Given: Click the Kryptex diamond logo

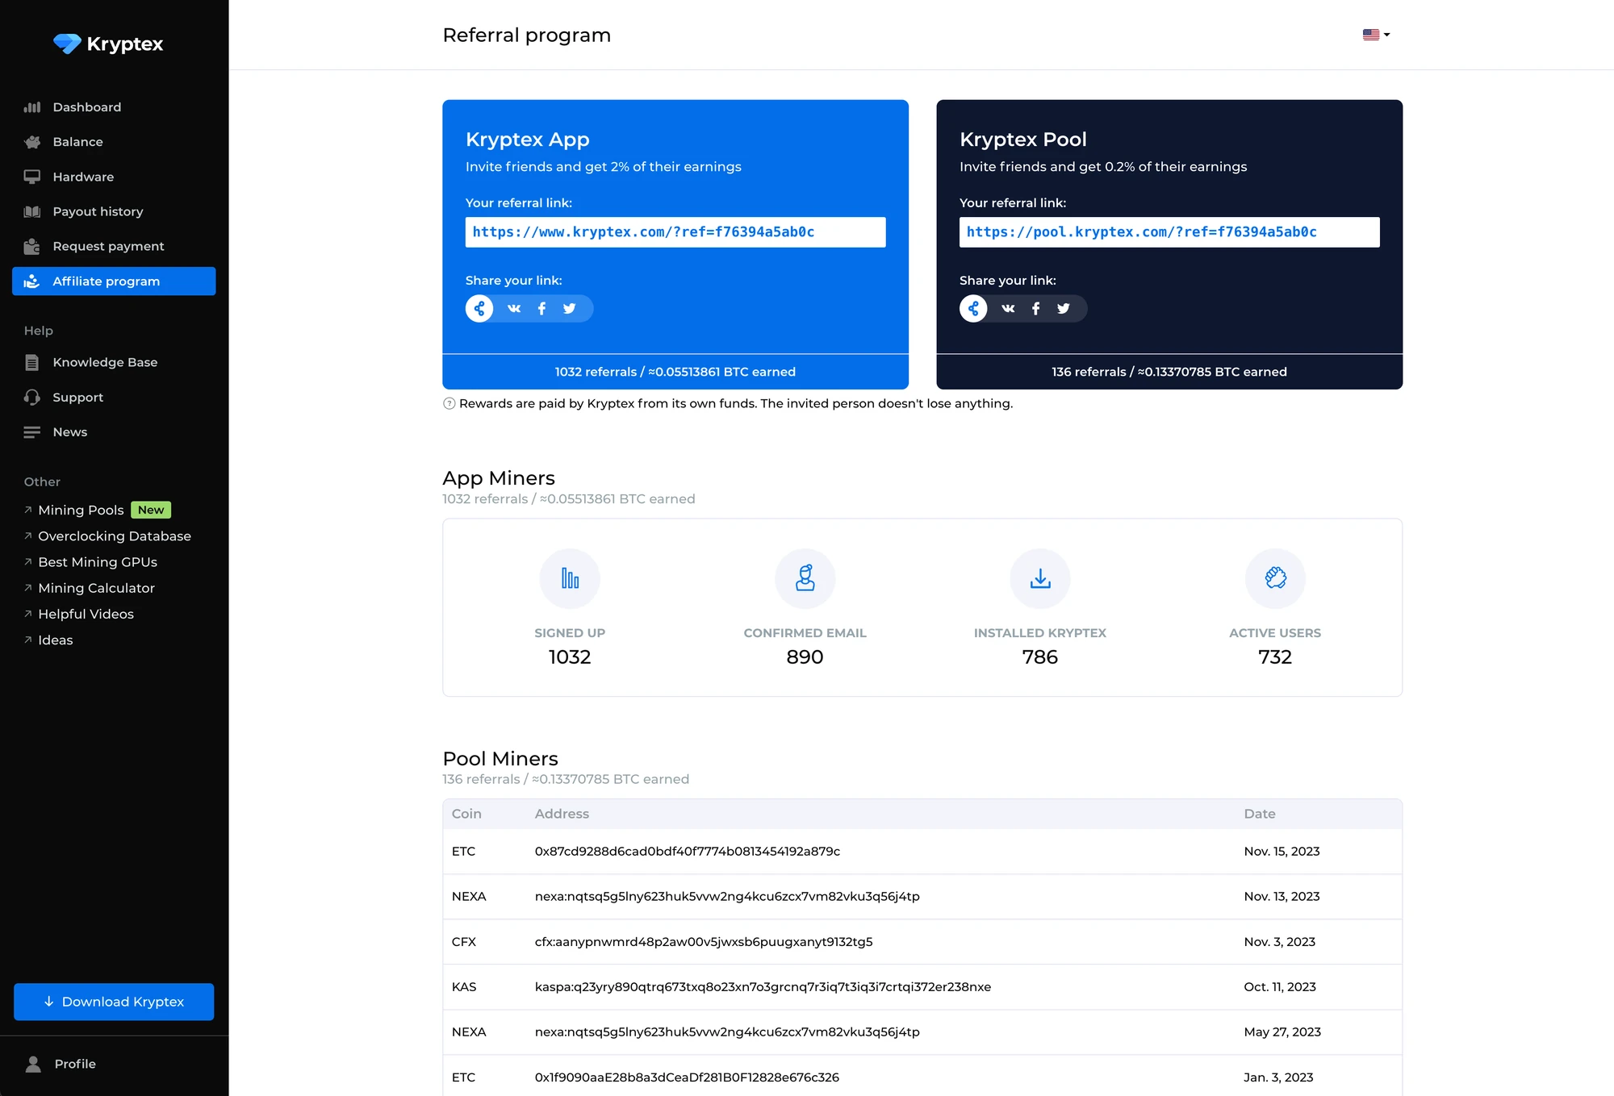Looking at the screenshot, I should (67, 44).
